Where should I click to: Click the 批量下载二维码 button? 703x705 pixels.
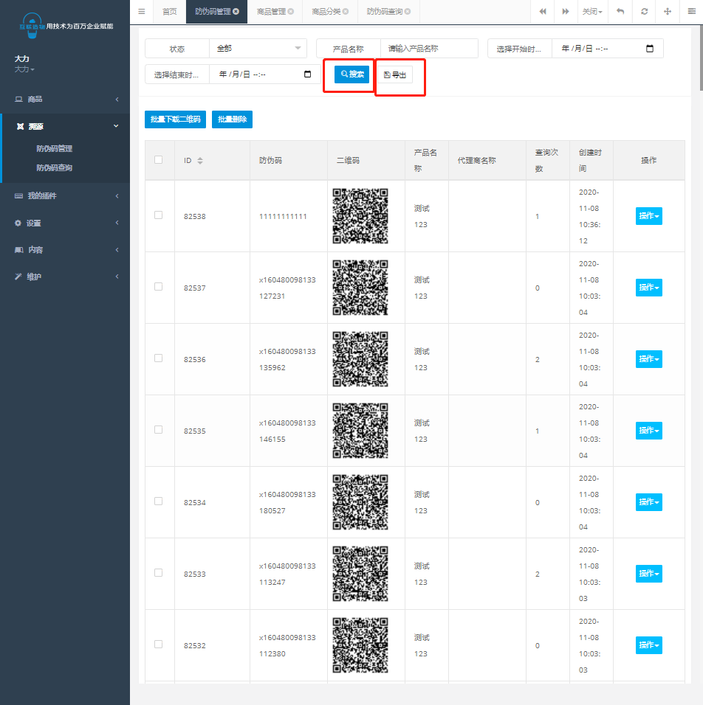175,119
